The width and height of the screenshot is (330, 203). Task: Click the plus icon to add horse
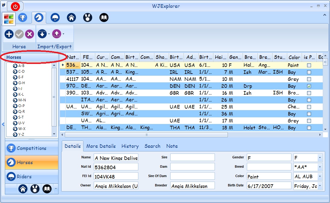tap(9, 34)
